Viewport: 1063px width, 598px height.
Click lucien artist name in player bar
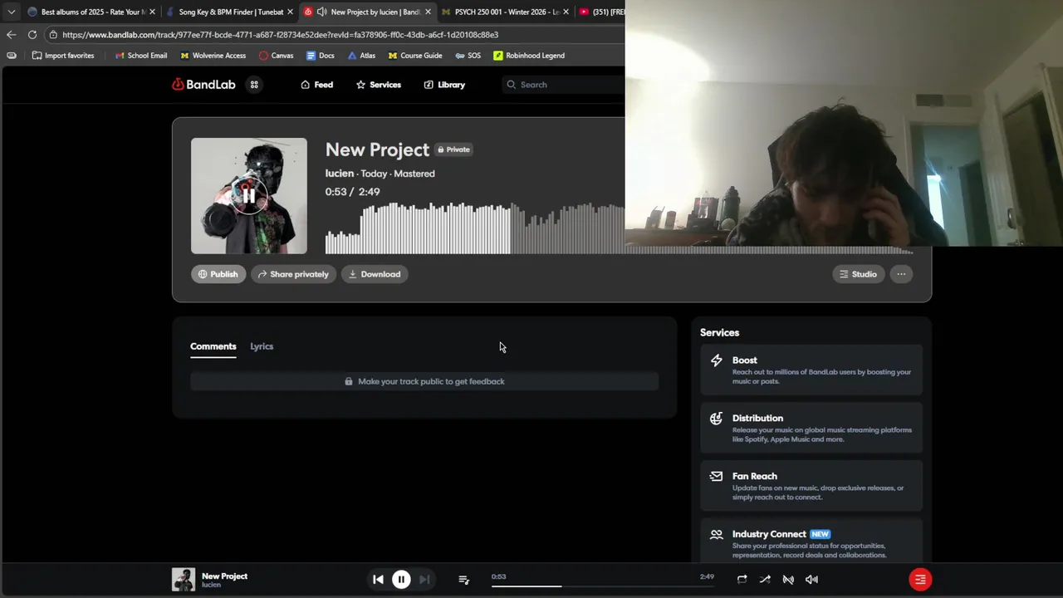[211, 585]
